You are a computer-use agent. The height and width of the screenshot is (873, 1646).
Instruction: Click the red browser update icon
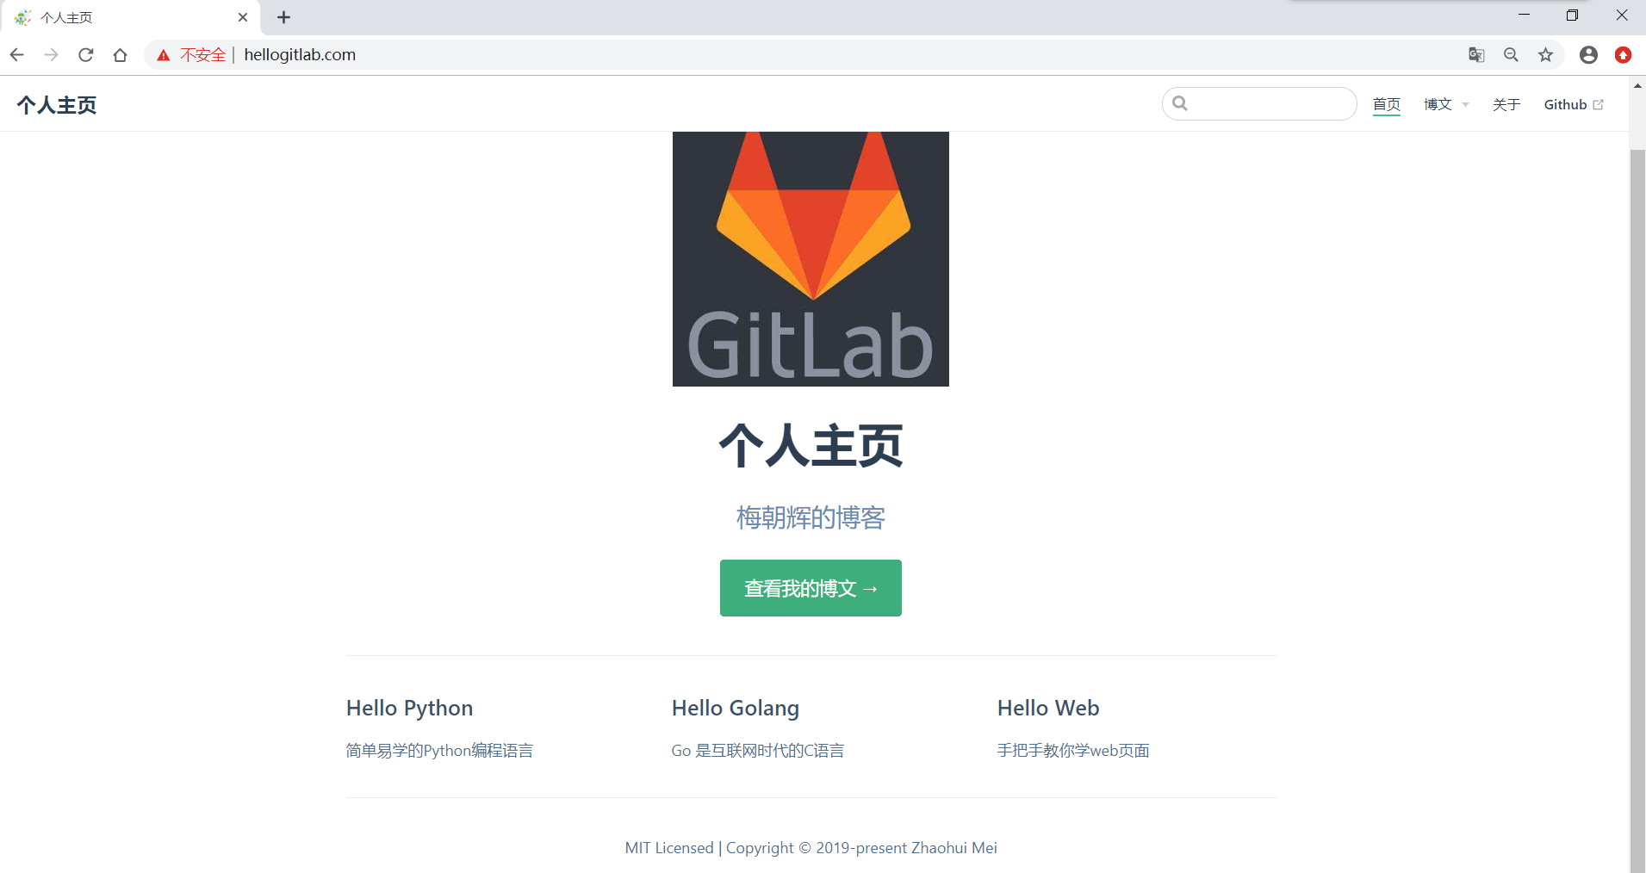point(1624,55)
